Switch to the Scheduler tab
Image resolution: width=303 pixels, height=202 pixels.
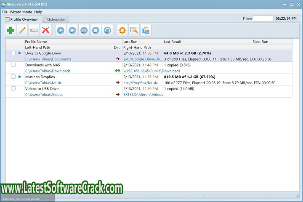56,19
